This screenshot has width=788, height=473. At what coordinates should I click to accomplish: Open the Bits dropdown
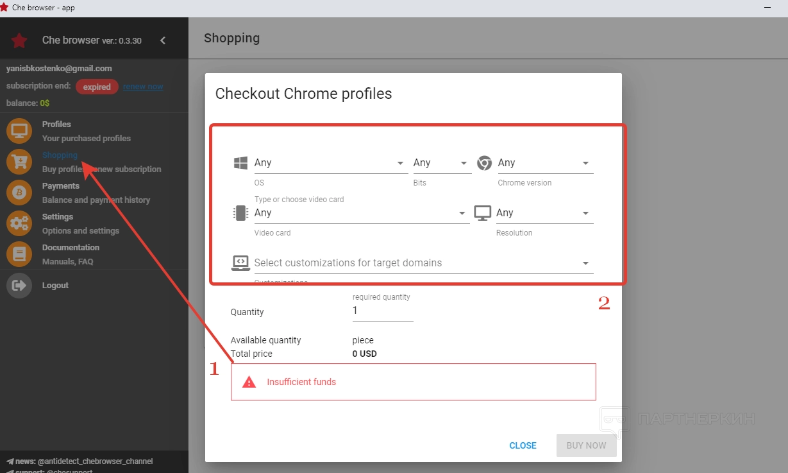[x=442, y=163]
